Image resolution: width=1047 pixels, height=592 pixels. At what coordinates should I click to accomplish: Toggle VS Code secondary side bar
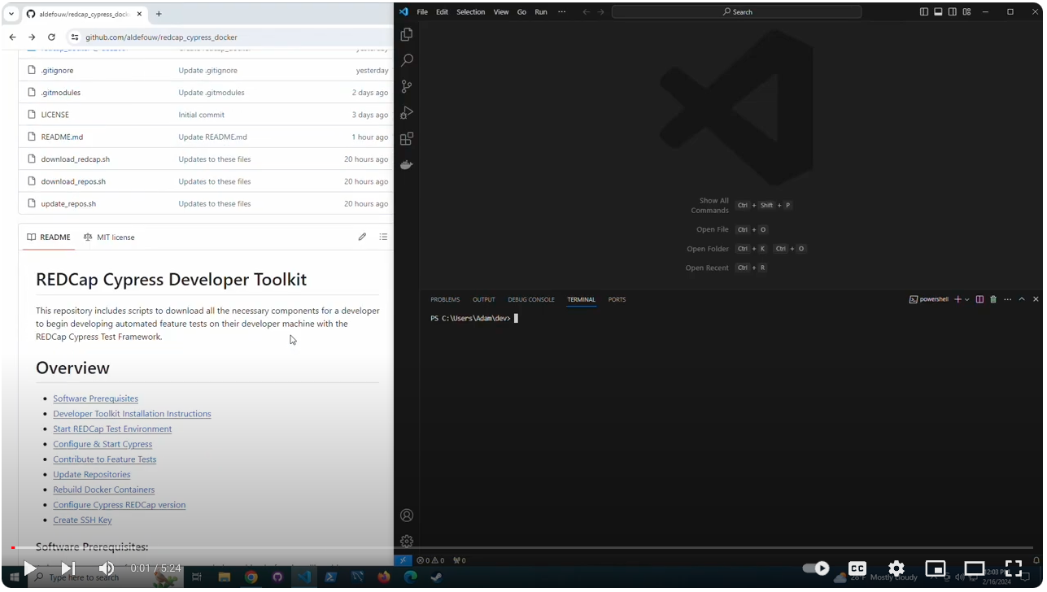click(x=953, y=12)
